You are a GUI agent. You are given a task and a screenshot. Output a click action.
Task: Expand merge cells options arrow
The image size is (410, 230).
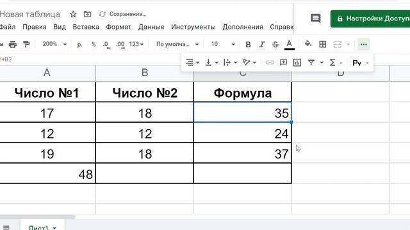(x=348, y=44)
